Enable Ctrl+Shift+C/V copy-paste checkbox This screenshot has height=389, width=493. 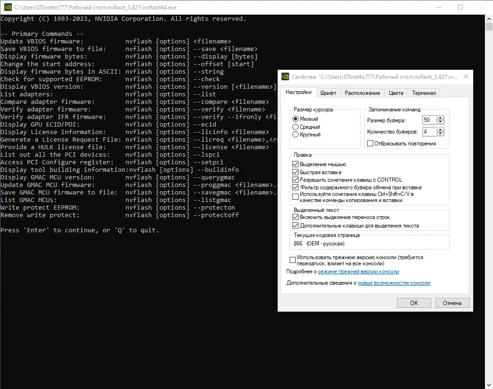pyautogui.click(x=295, y=197)
